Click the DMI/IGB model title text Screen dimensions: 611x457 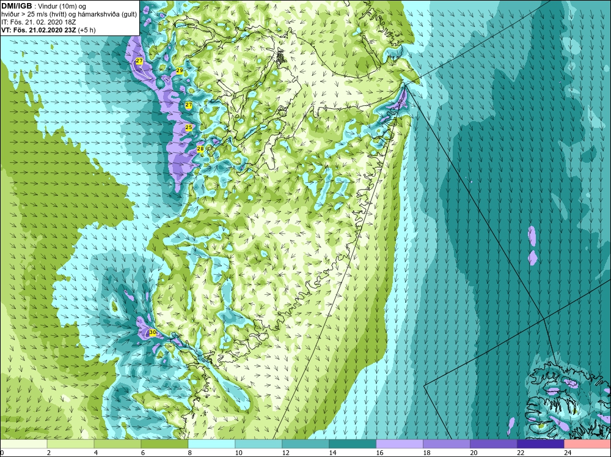coord(16,6)
